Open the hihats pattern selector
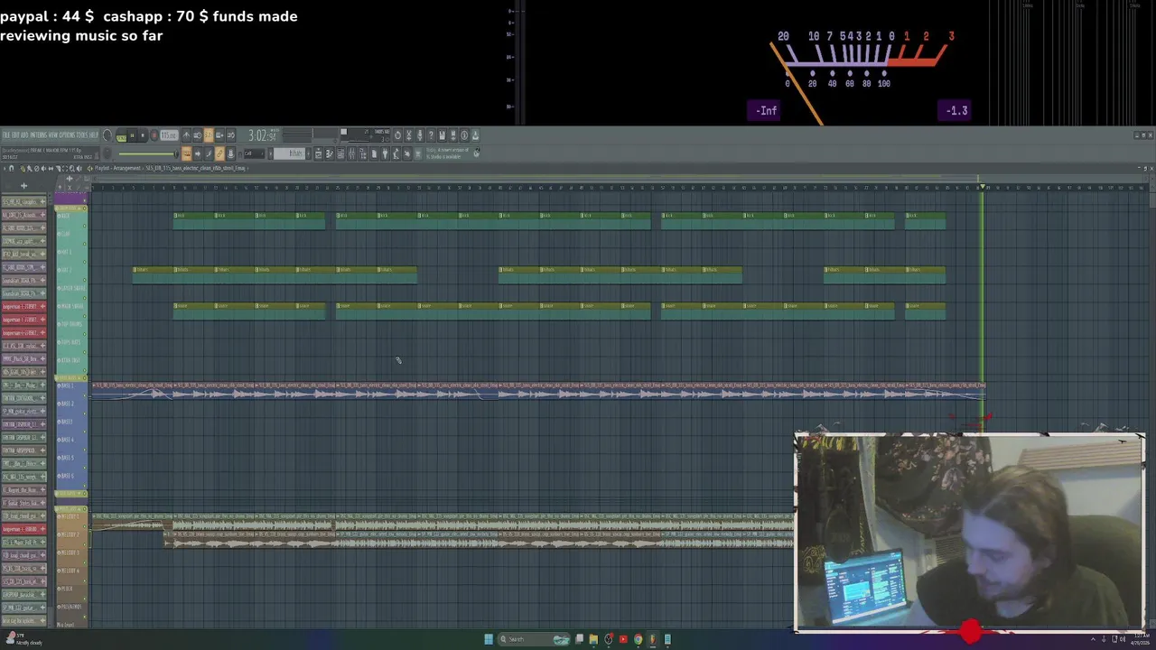This screenshot has width=1156, height=650. pos(290,153)
